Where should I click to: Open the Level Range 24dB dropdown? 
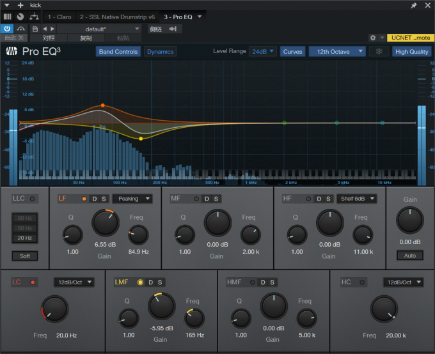[x=263, y=51]
